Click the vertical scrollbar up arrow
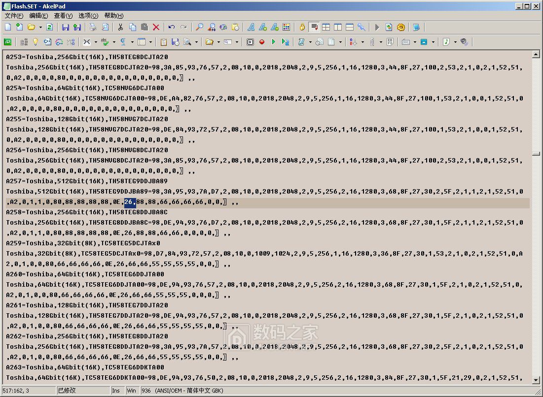Image resolution: width=543 pixels, height=397 pixels. (x=536, y=54)
